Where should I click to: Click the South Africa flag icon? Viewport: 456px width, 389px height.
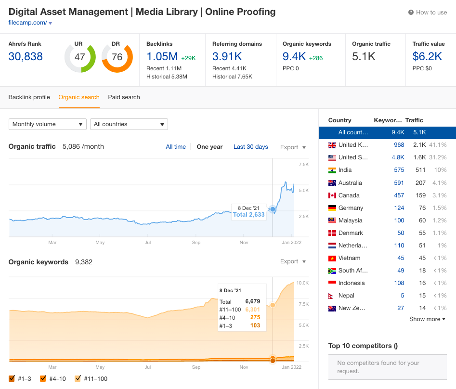click(x=332, y=271)
